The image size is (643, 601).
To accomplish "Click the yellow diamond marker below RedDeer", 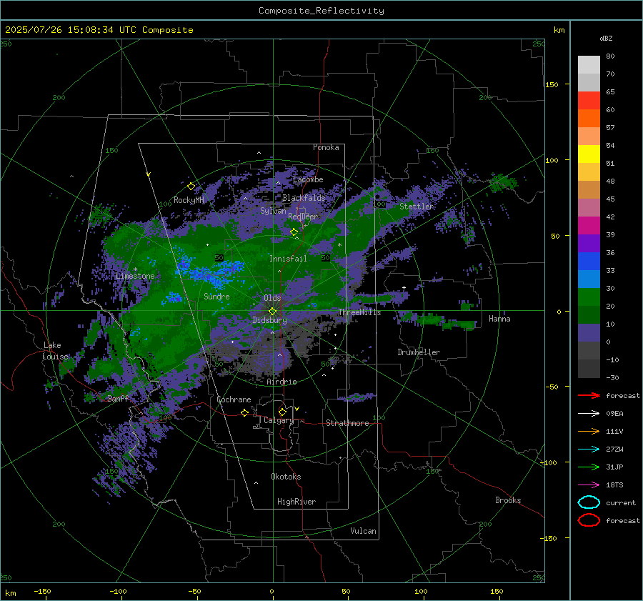I will pyautogui.click(x=294, y=232).
